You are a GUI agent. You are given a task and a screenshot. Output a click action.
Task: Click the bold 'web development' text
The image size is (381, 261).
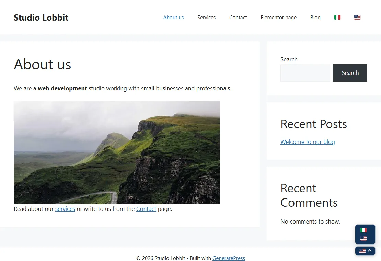tap(62, 89)
